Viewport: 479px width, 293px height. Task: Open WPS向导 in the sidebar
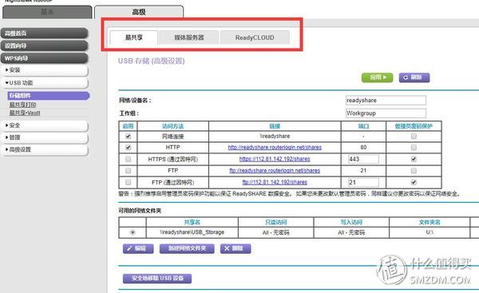pyautogui.click(x=45, y=58)
